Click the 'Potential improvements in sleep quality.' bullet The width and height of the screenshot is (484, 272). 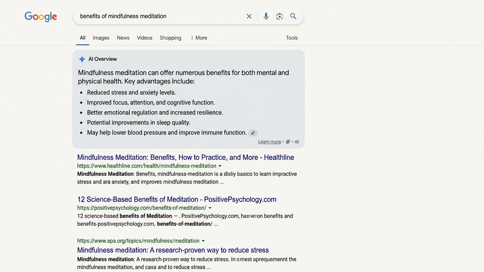[x=139, y=123]
